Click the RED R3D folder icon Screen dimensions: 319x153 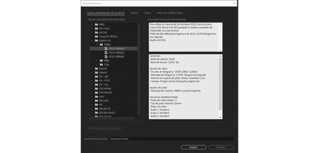point(96,101)
